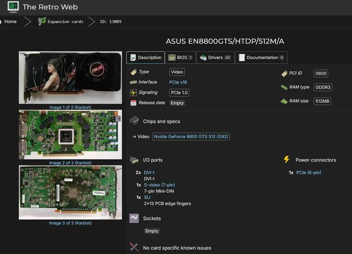Open the card front photo thumbnail
This screenshot has width=352, height=254.
tap(71, 78)
